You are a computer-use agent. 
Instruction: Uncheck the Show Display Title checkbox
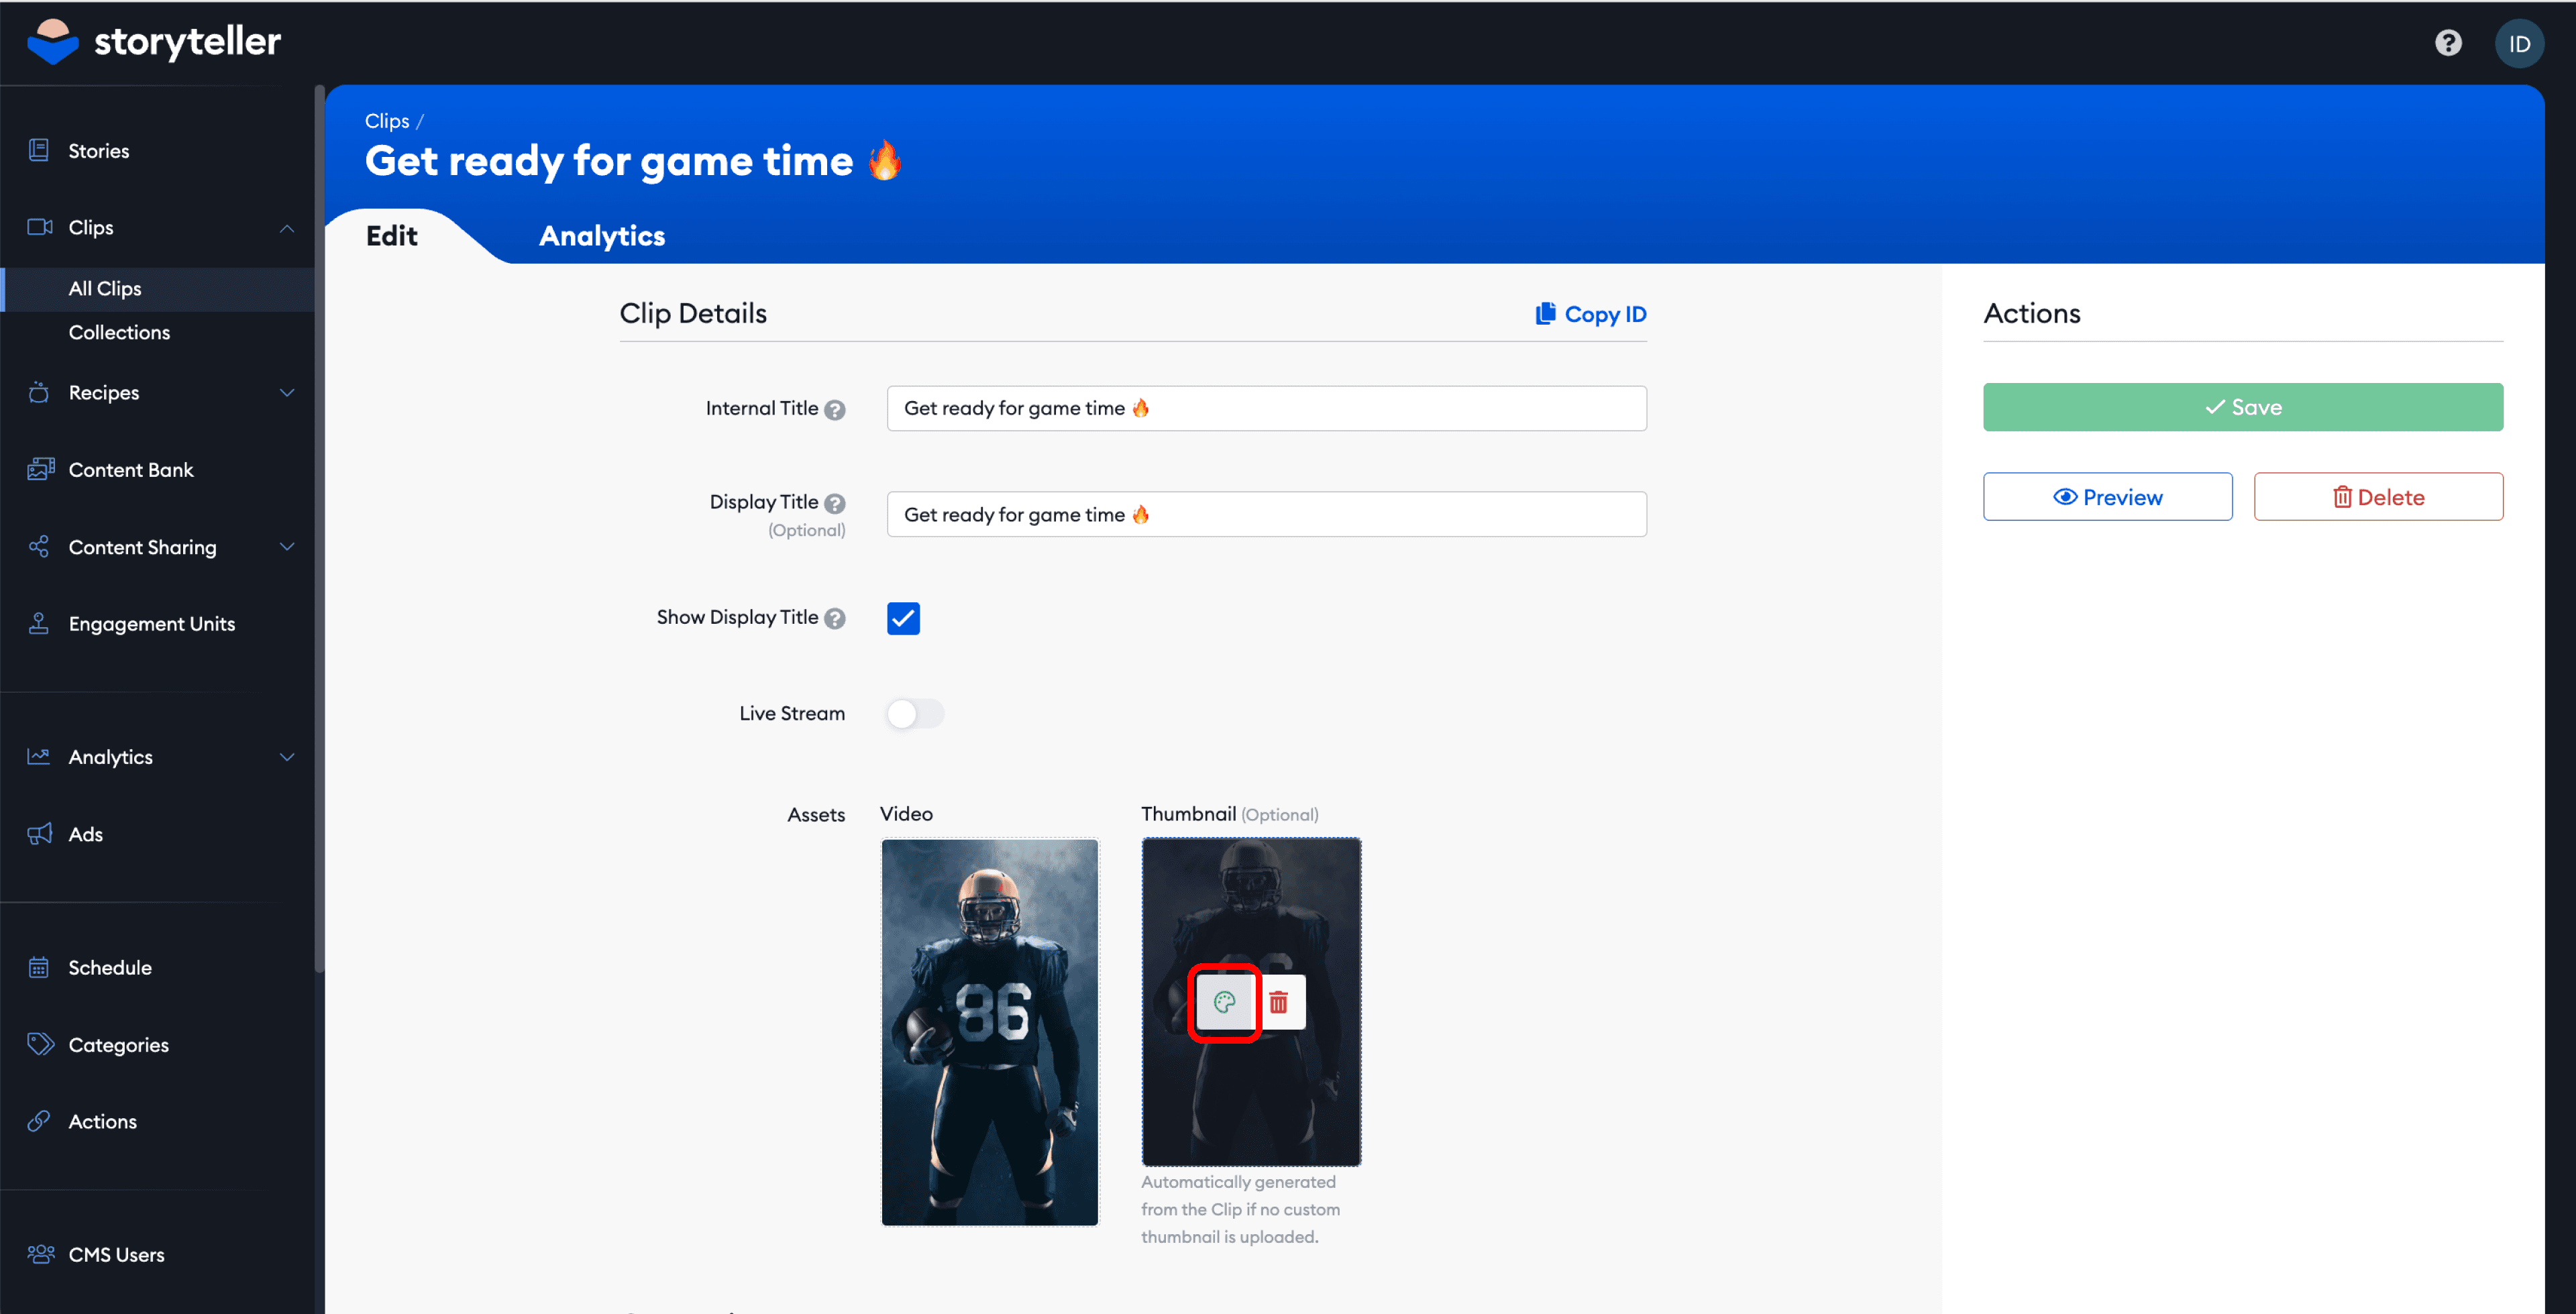click(x=902, y=618)
